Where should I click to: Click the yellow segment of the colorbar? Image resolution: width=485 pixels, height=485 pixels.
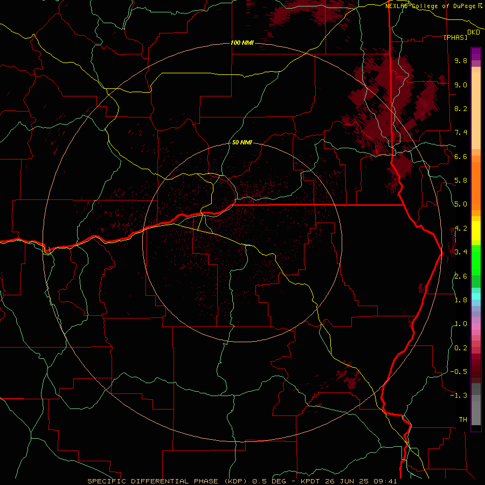476,231
